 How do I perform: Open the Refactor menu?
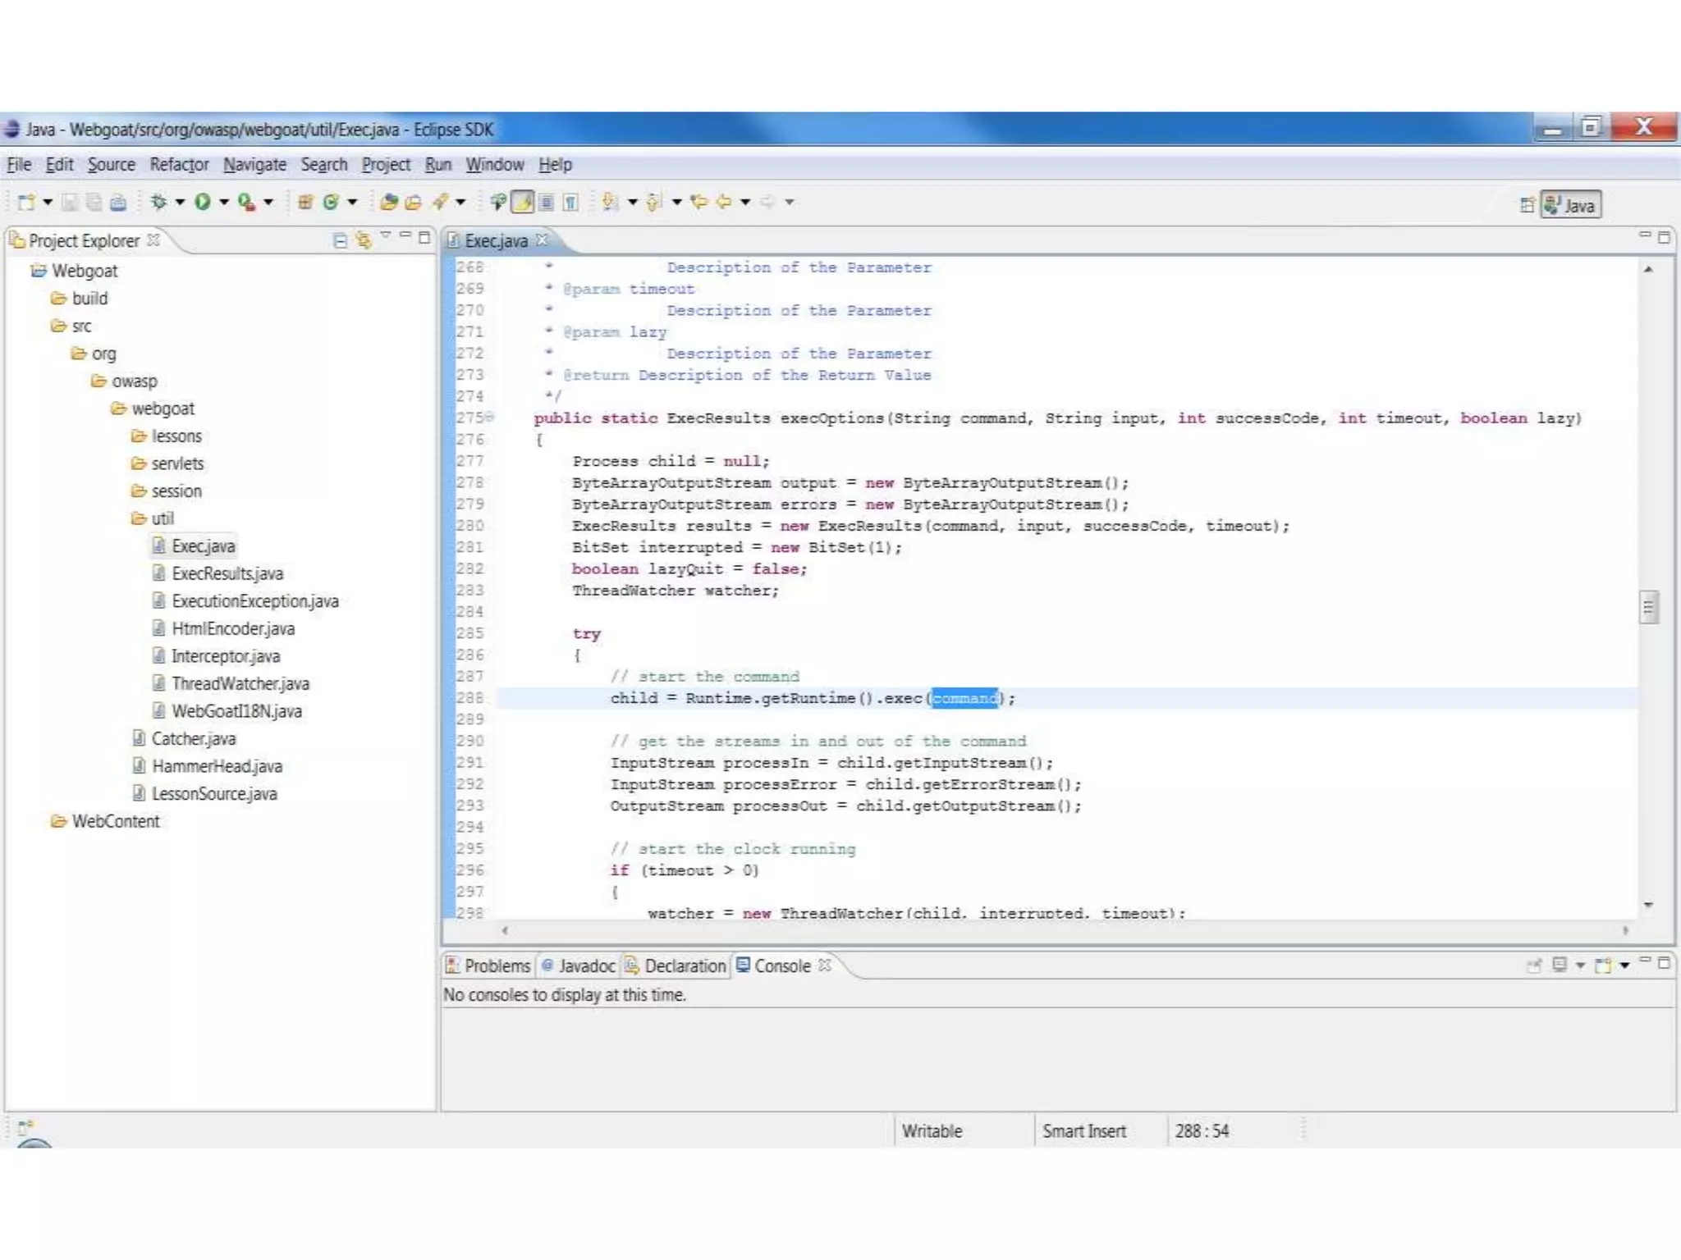click(179, 165)
